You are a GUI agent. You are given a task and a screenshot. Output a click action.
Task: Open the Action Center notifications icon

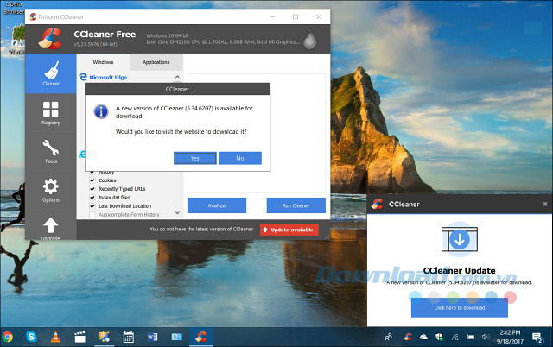(x=537, y=338)
